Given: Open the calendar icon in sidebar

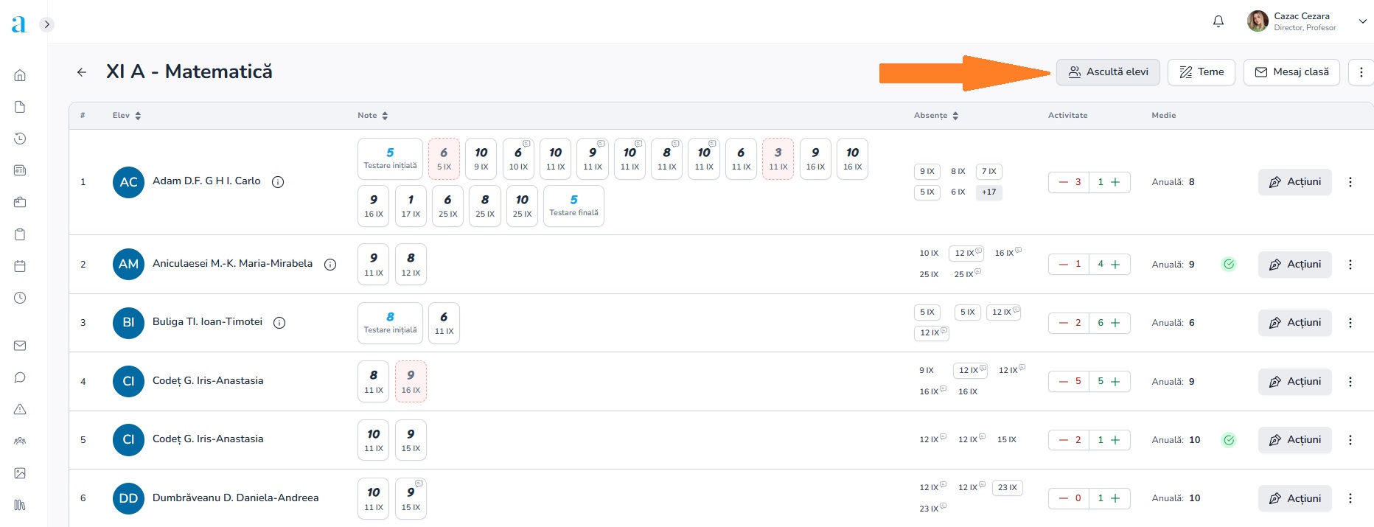Looking at the screenshot, I should click(x=20, y=266).
